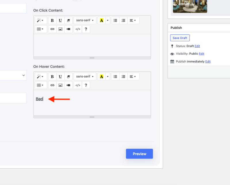Click the 'Bed' text in hover editor
The width and height of the screenshot is (230, 185).
[x=39, y=99]
